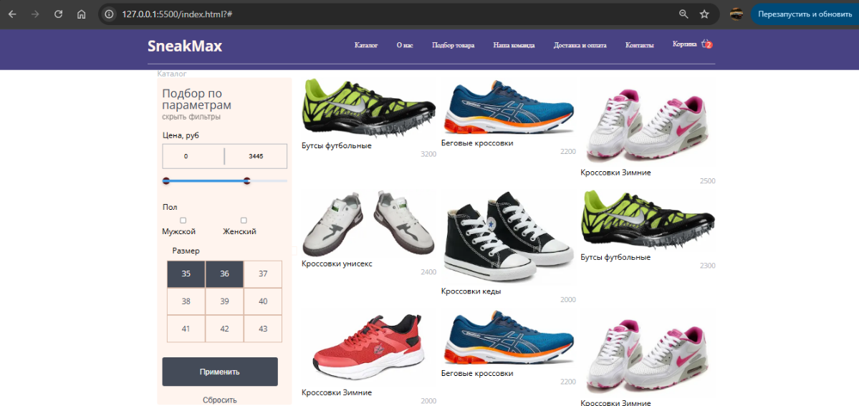Open Доставка и оплата menu item

click(x=580, y=45)
